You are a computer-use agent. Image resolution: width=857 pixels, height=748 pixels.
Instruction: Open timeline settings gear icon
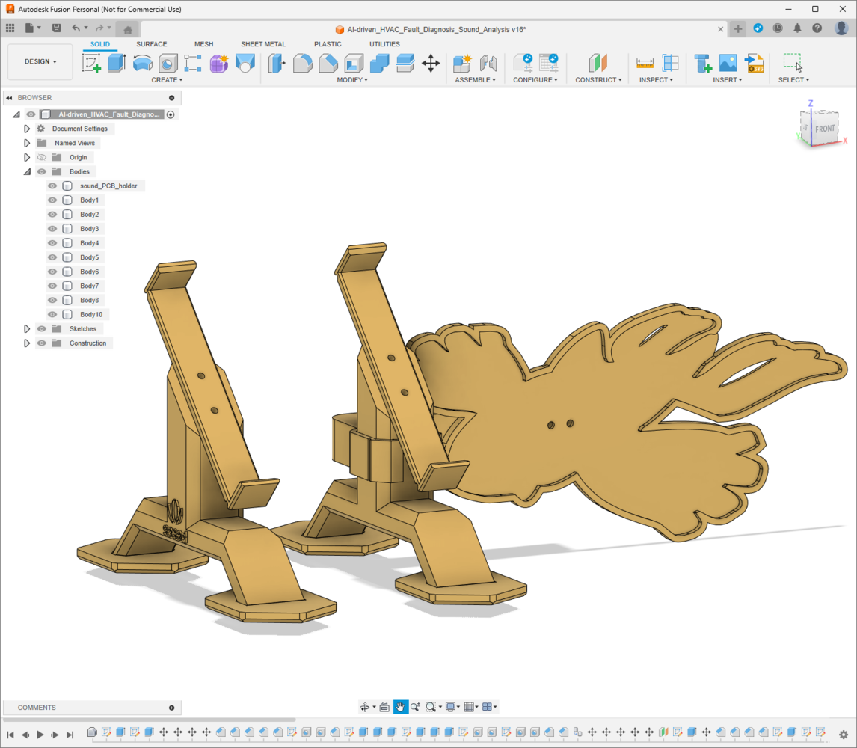844,735
